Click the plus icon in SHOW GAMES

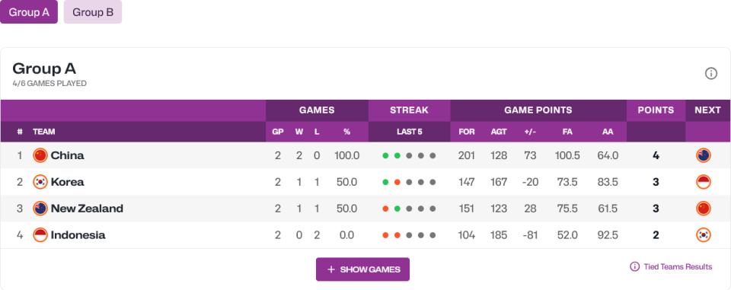(x=331, y=269)
